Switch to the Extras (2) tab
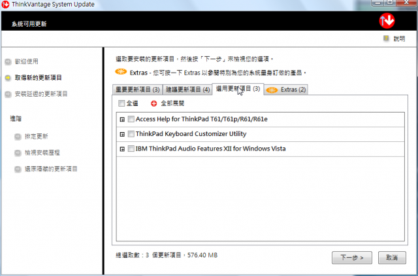 tap(286, 90)
